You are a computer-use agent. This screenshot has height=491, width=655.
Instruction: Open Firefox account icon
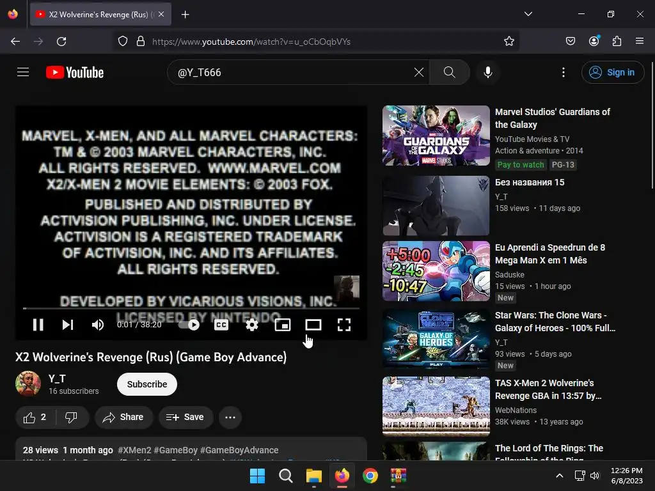594,41
